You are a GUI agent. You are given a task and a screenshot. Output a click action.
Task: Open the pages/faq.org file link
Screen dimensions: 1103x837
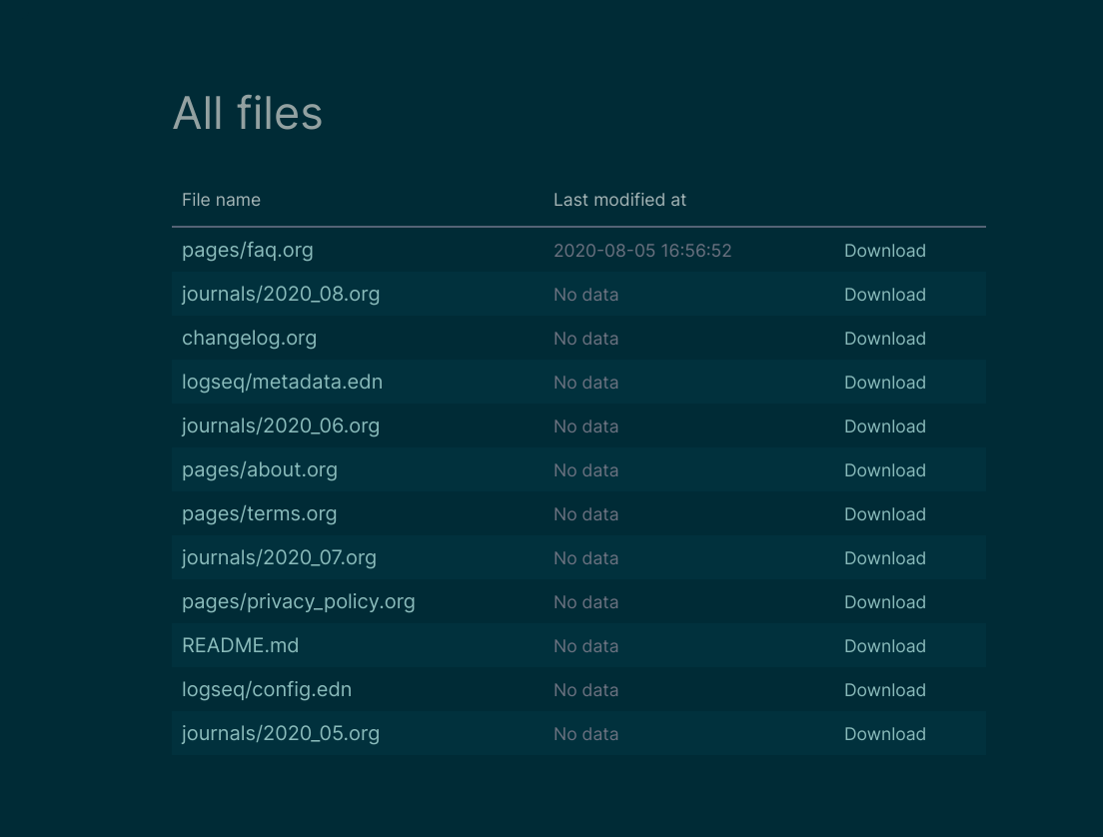point(247,251)
